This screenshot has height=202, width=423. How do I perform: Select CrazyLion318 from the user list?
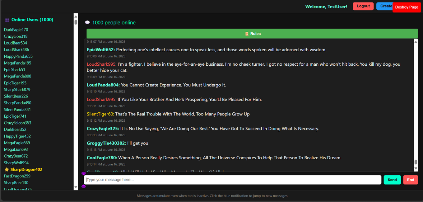click(16, 36)
